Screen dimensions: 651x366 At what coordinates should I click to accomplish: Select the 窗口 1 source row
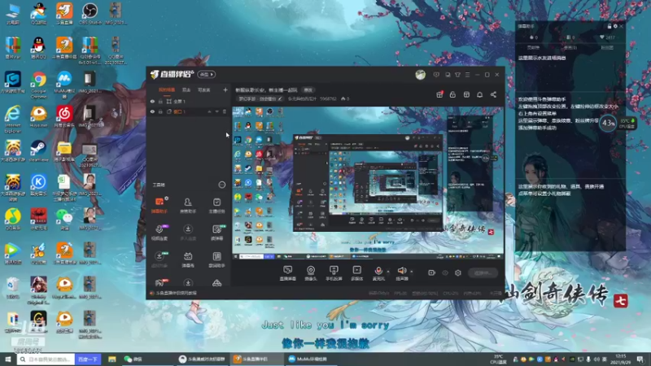pos(188,111)
